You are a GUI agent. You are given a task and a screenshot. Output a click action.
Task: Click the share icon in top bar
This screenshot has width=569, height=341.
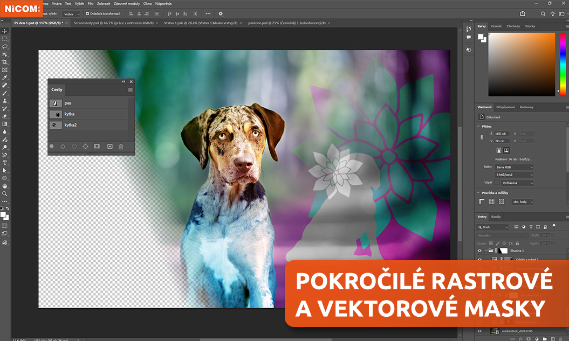click(522, 13)
